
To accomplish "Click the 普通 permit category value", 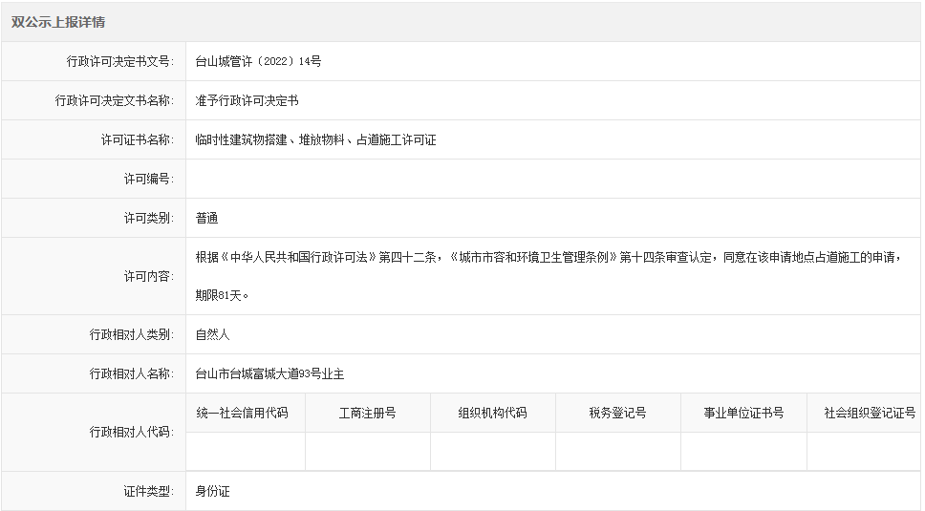I will (x=207, y=218).
